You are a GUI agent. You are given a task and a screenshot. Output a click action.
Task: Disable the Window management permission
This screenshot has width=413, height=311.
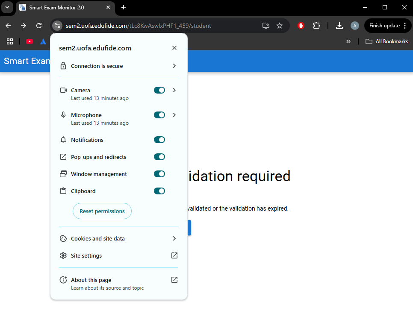point(159,174)
